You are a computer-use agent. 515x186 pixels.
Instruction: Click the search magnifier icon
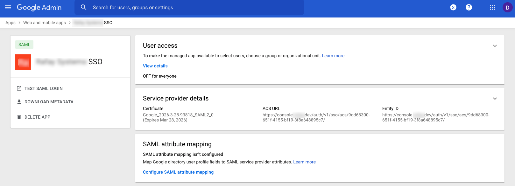coord(83,7)
